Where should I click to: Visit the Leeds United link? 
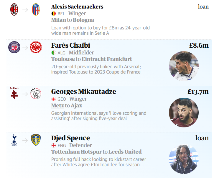point(125,152)
